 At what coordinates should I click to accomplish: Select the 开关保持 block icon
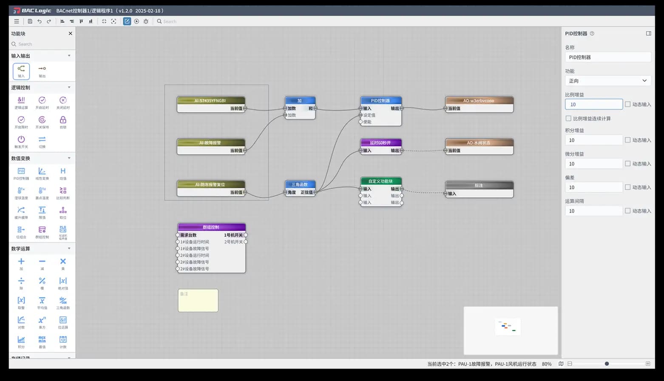tap(42, 122)
